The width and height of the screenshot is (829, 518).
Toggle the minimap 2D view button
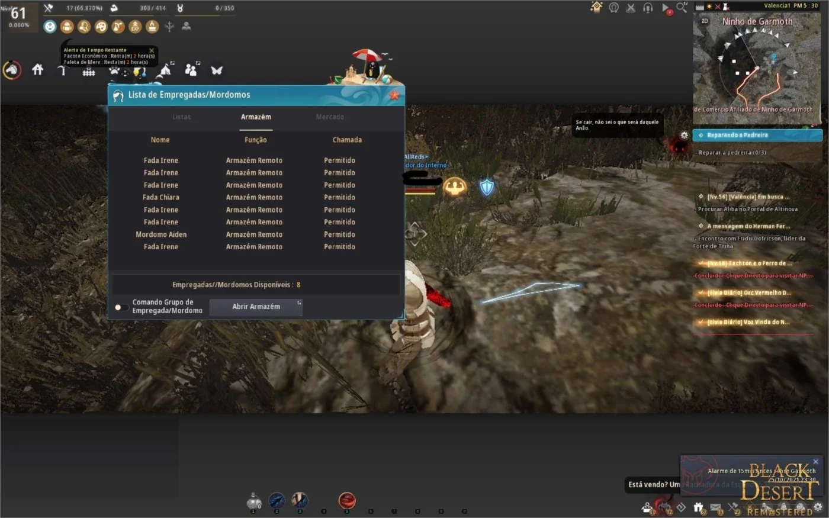[x=705, y=21]
